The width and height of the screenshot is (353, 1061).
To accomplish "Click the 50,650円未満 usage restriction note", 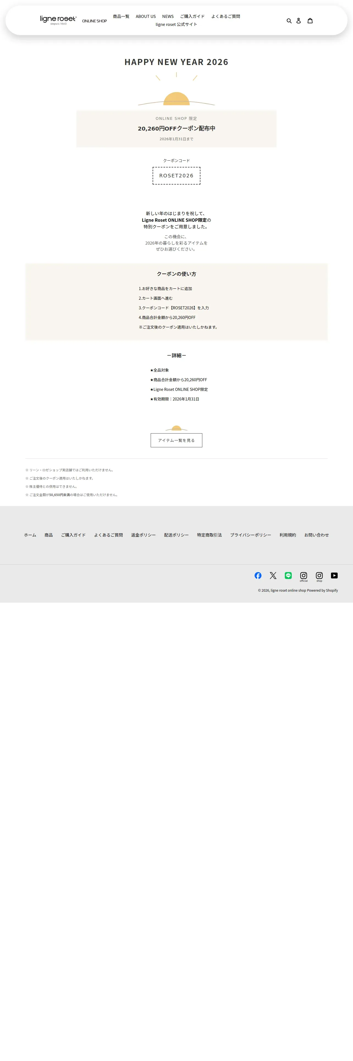I will coord(72,495).
